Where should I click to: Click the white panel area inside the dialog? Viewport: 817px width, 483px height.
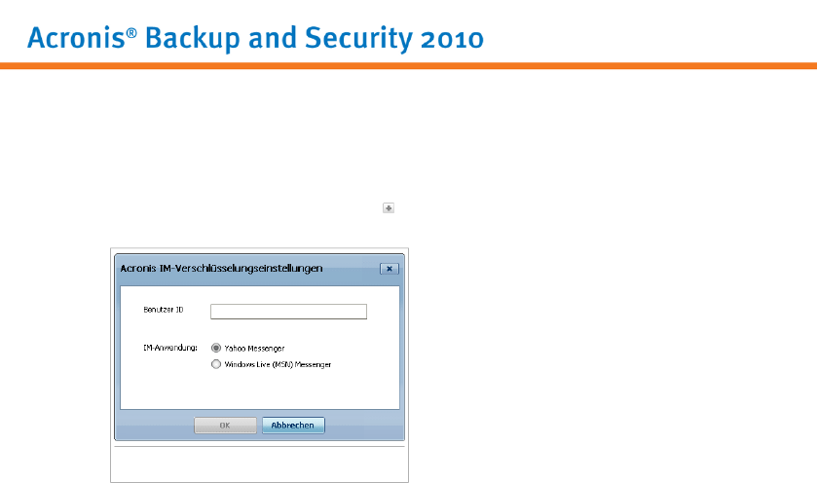coord(292,388)
